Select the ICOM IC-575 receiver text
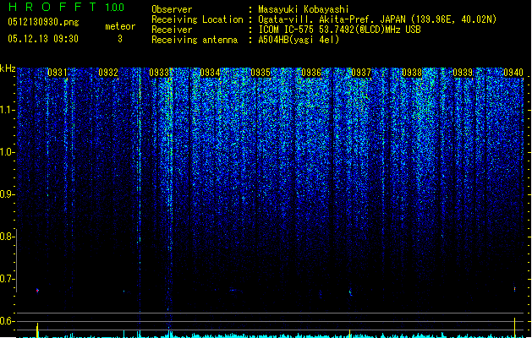532x338 pixels. (x=339, y=30)
